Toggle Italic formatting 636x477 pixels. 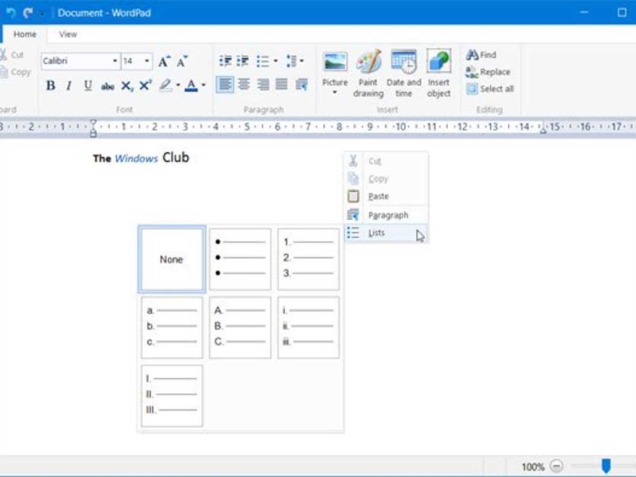(68, 85)
